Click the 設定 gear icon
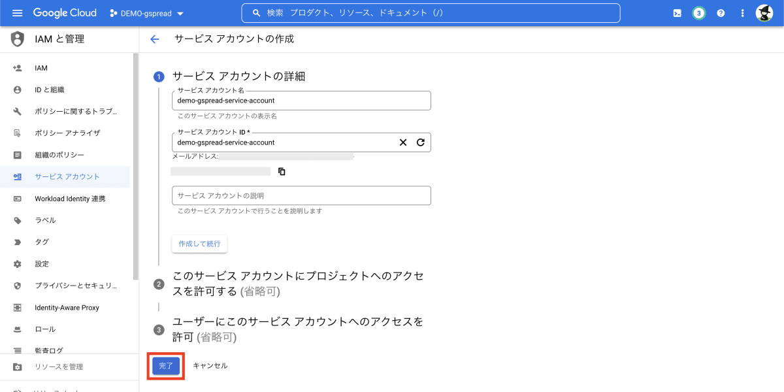 pyautogui.click(x=18, y=264)
